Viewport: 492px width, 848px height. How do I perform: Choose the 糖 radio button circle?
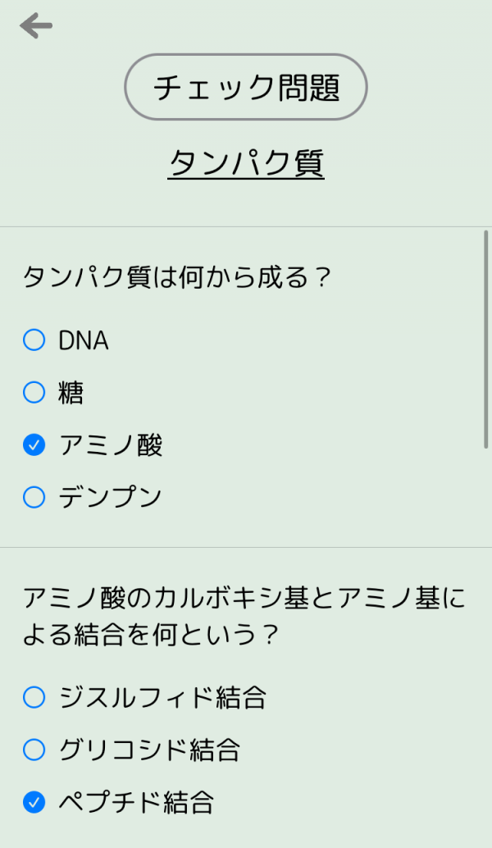[x=34, y=393]
